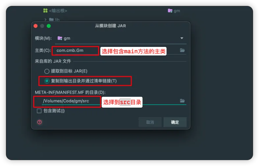The width and height of the screenshot is (259, 166).
Task: Open the 模块(M) dropdown arrow
Action: point(182,38)
